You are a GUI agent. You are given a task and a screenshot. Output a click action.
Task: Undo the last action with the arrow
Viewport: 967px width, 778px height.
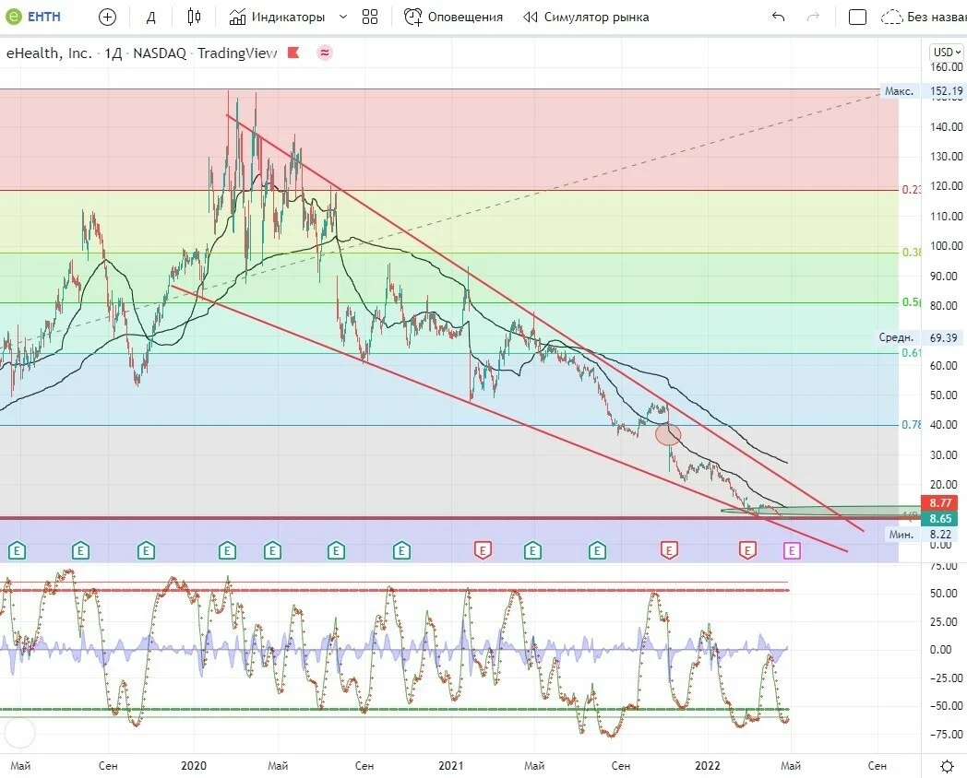pyautogui.click(x=778, y=18)
